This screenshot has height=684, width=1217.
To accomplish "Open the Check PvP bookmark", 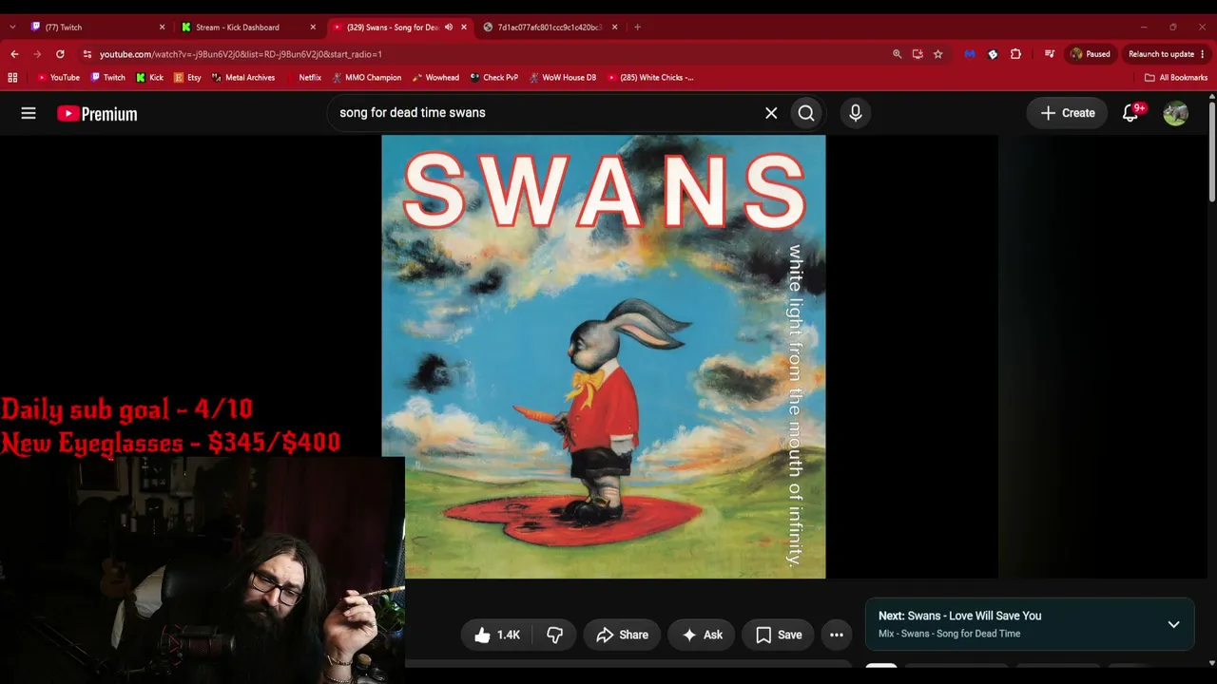I will [494, 78].
